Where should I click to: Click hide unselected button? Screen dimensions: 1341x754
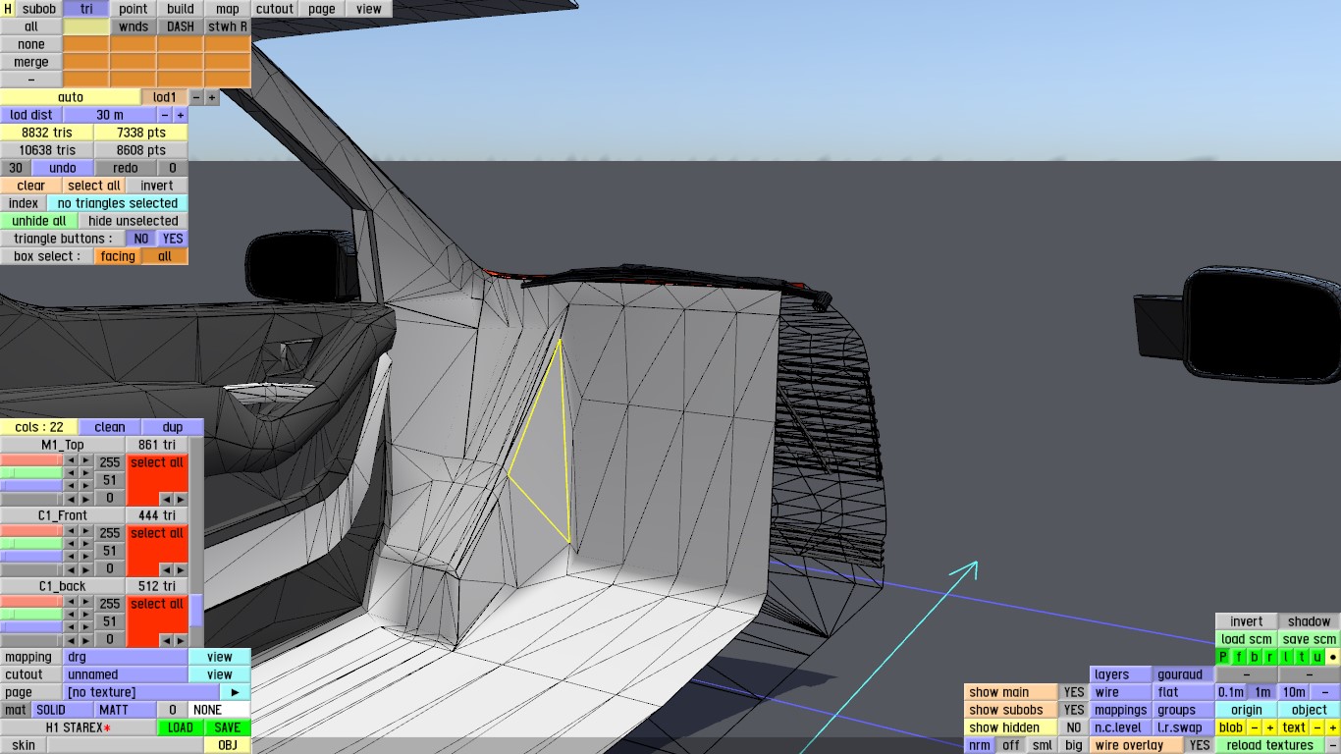tap(134, 221)
